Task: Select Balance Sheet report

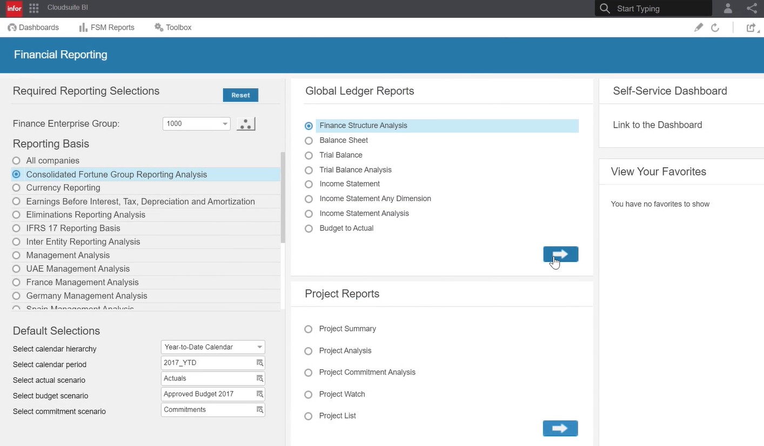Action: [x=337, y=141]
